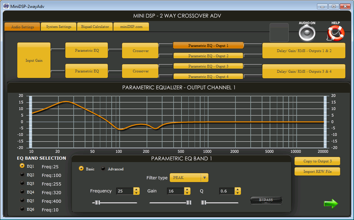Screen dimensions: 354x220
Task: Toggle the Audio On speaker icon
Action: 307,33
